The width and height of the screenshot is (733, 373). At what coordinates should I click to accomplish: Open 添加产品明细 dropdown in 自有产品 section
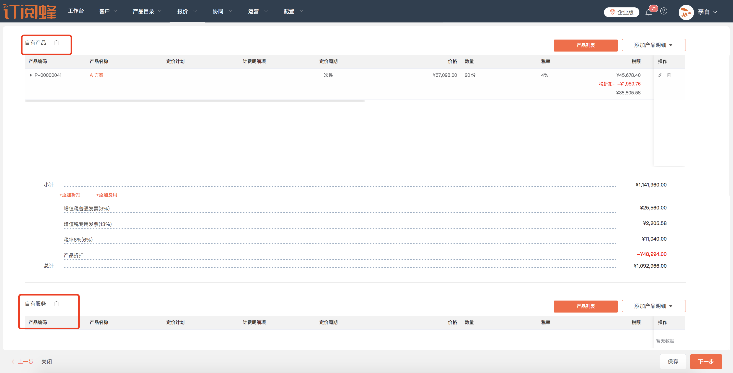point(653,45)
